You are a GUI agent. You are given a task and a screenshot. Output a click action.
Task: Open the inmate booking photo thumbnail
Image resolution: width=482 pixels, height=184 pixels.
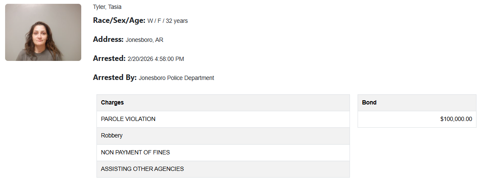coord(43,33)
